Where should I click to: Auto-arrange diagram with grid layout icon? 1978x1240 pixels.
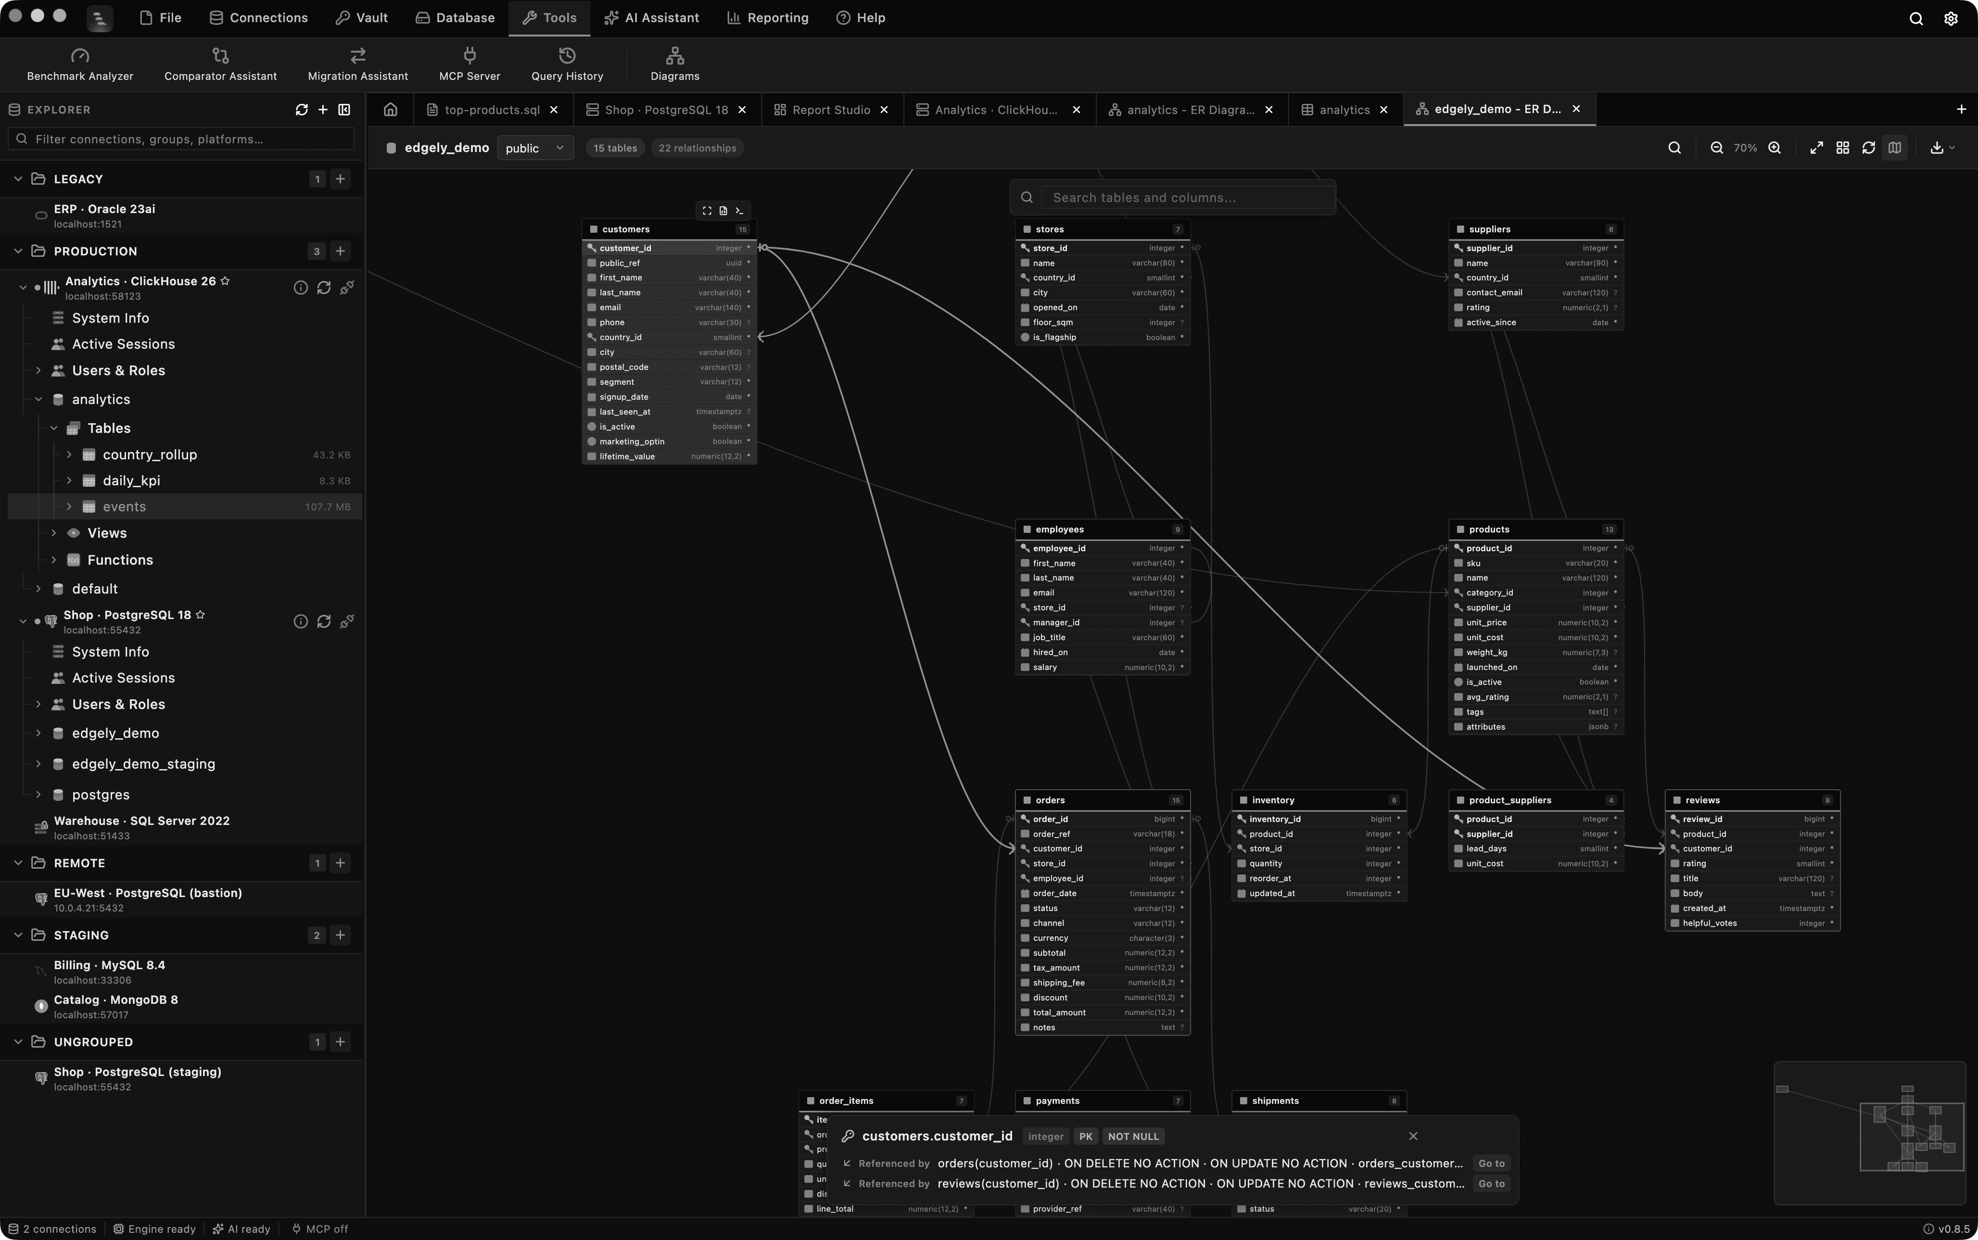(x=1843, y=149)
